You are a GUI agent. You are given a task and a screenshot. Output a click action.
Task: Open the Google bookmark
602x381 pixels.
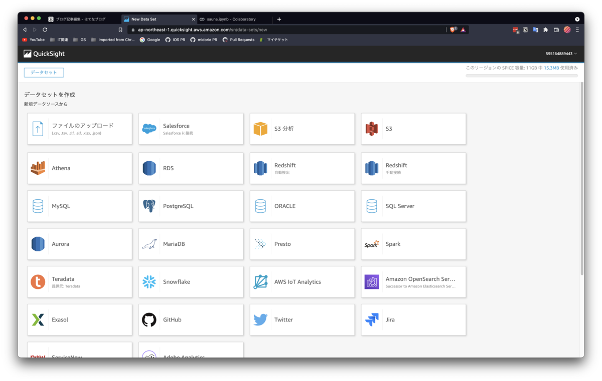(150, 40)
